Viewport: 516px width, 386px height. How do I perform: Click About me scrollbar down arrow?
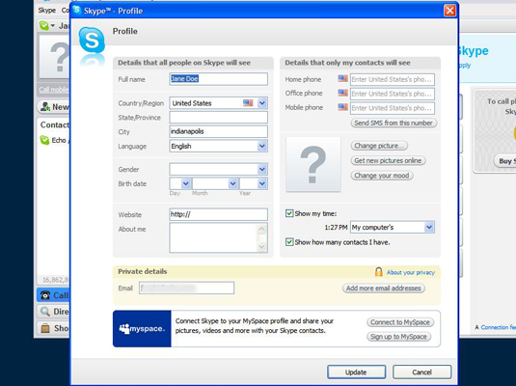[262, 247]
